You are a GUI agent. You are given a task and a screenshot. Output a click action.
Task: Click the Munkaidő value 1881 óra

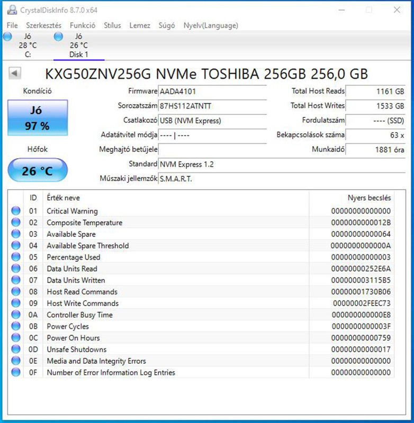[x=375, y=150]
